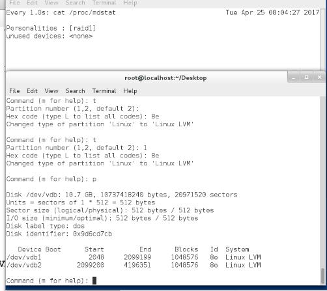327x291 pixels.
Task: Click the 'Command (m for help): p' line
Action: coord(51,179)
